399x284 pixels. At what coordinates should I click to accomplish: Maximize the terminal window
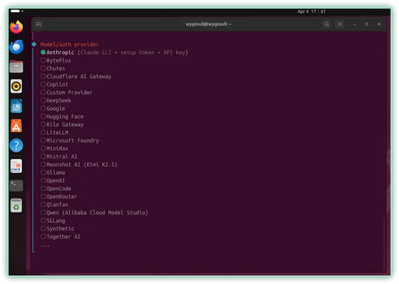click(x=367, y=24)
